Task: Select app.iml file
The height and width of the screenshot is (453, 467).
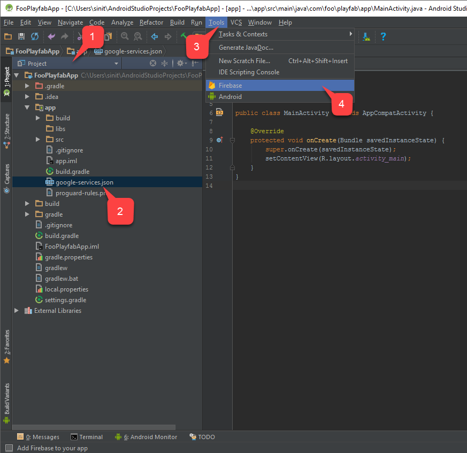Action: (62, 161)
